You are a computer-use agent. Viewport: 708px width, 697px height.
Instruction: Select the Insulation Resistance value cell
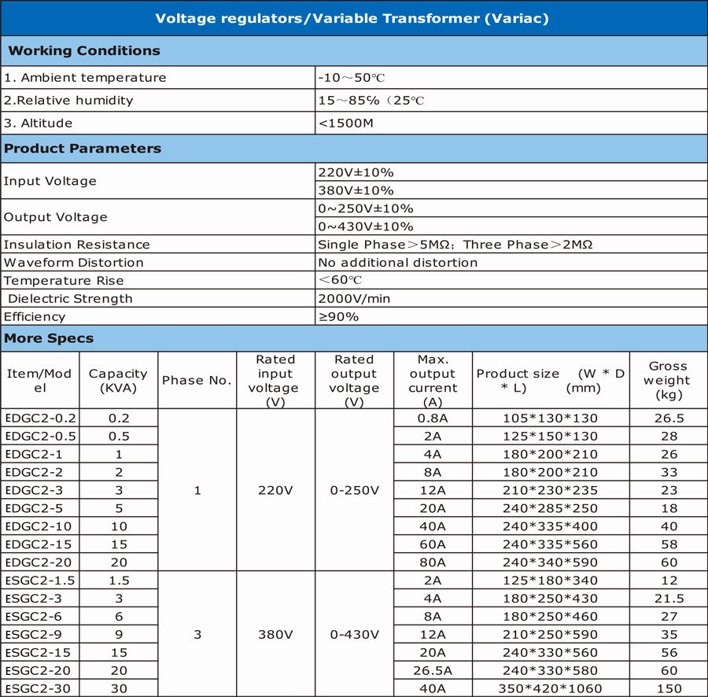511,244
